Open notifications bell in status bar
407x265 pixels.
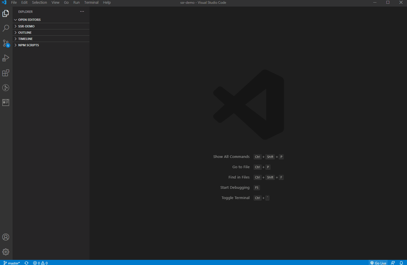[x=401, y=263]
